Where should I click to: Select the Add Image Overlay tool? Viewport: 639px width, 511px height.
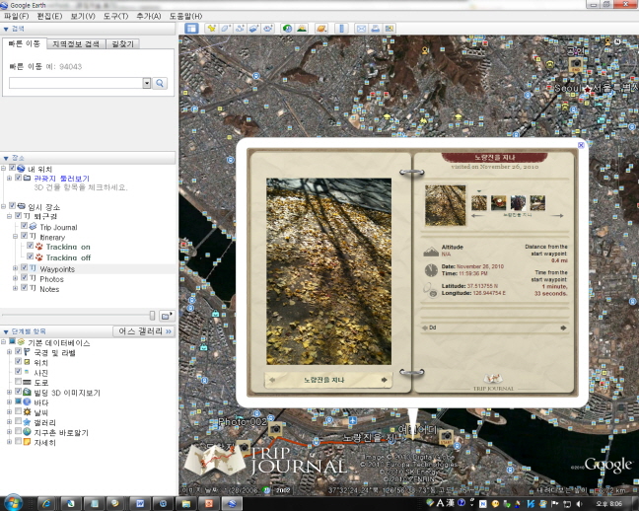(x=253, y=29)
